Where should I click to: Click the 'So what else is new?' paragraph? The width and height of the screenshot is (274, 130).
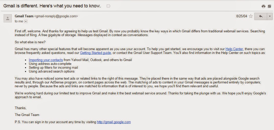pyautogui.click(x=30, y=42)
